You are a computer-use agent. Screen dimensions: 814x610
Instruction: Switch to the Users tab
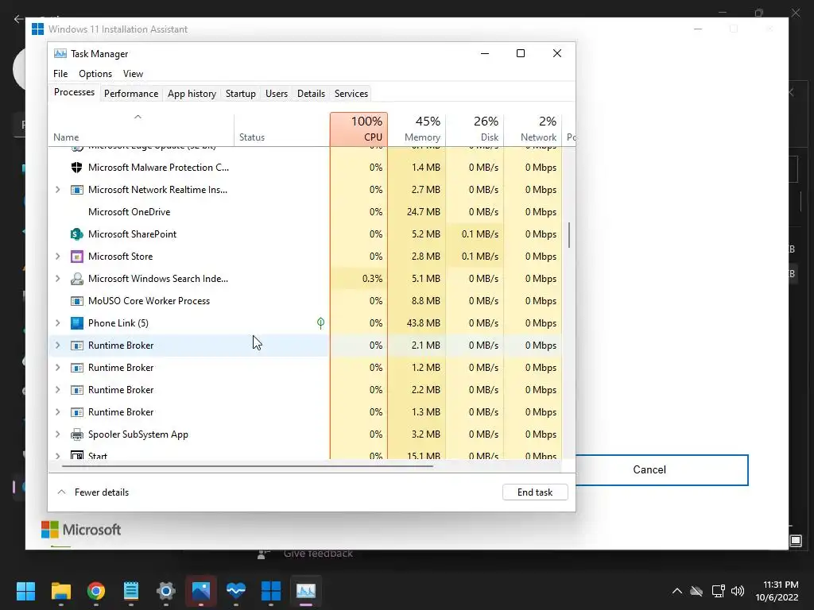[276, 94]
